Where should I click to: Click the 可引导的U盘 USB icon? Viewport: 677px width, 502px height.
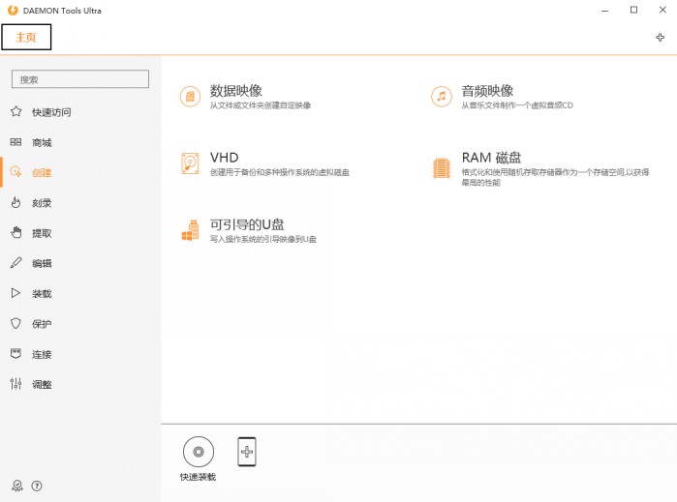tap(191, 230)
